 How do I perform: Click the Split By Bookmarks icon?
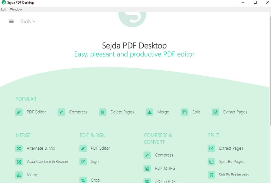[x=211, y=175]
